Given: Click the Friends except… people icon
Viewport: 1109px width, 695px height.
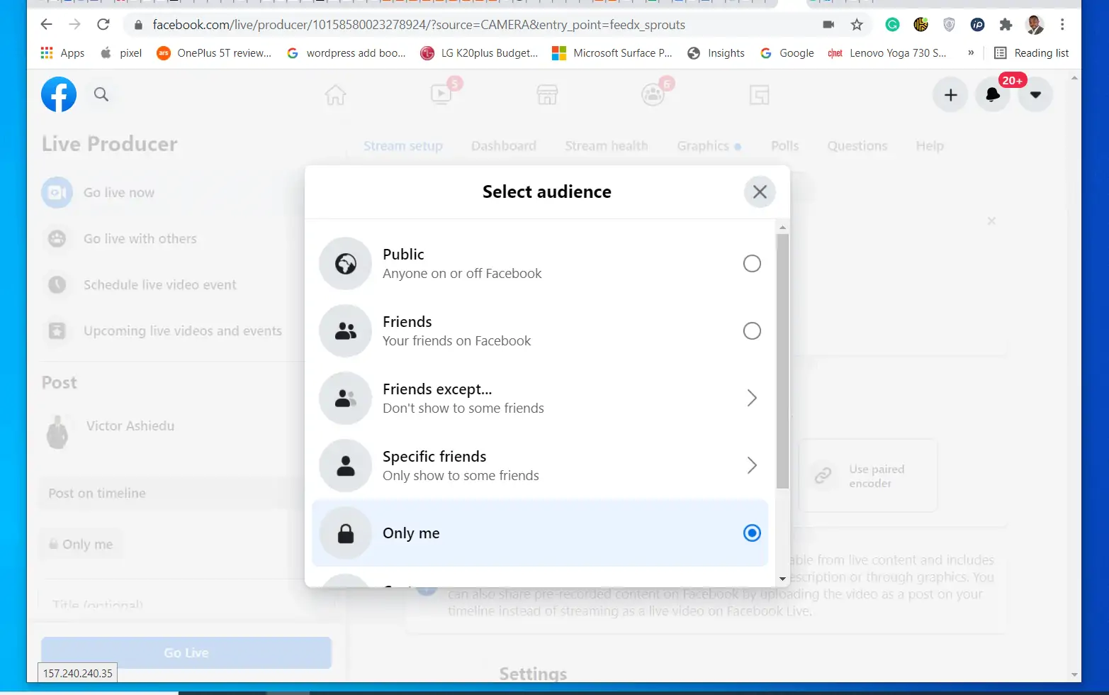Looking at the screenshot, I should tap(346, 399).
